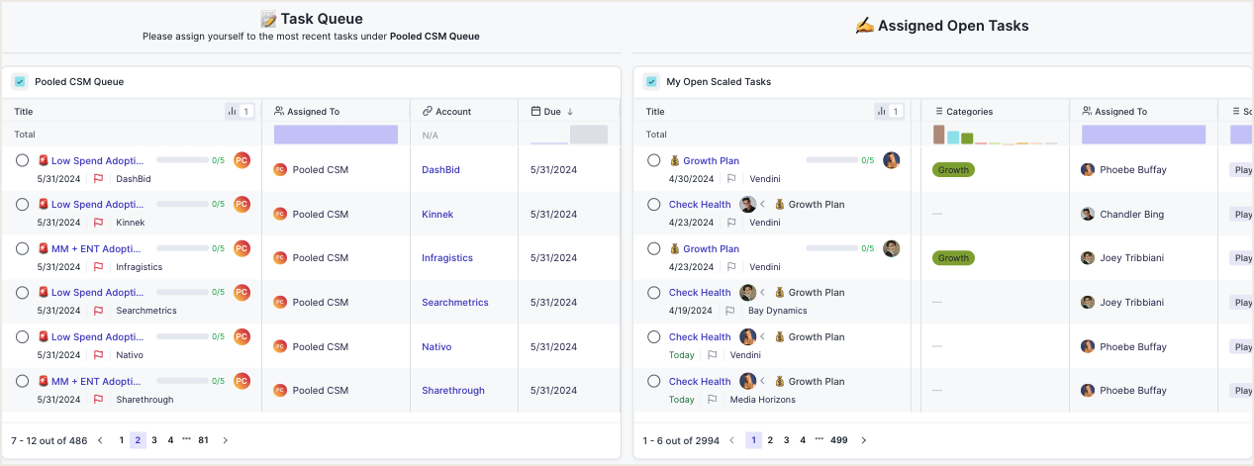Click the Pooled CSM Queue checklist icon
Image resolution: width=1254 pixels, height=466 pixels.
click(20, 82)
